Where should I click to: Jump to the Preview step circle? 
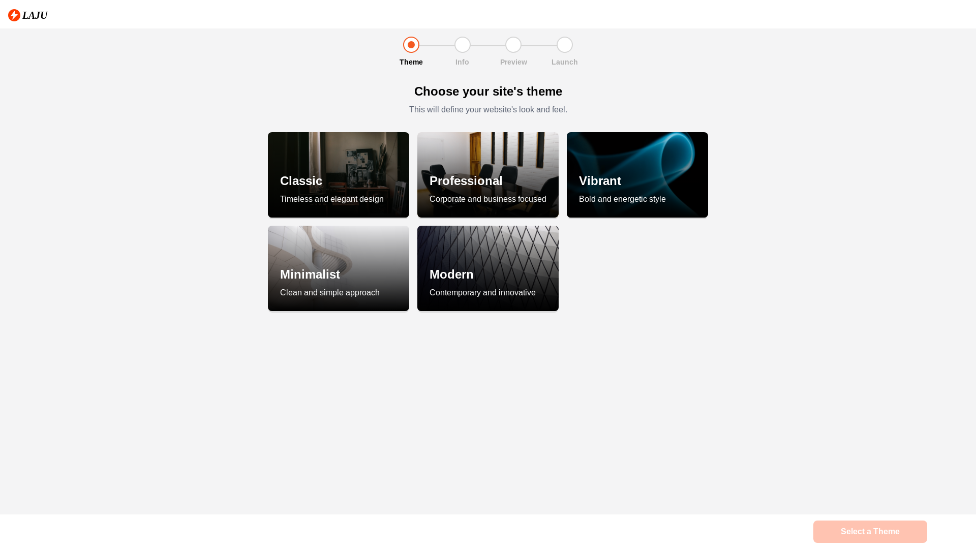pos(513,45)
